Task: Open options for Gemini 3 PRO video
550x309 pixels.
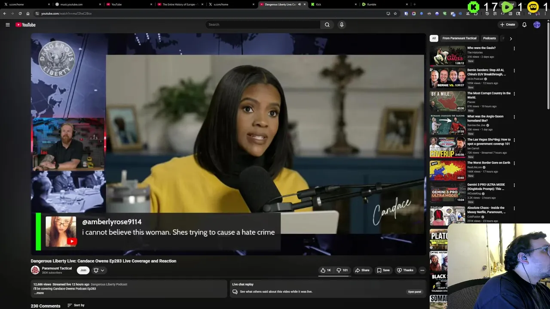Action: (514, 185)
